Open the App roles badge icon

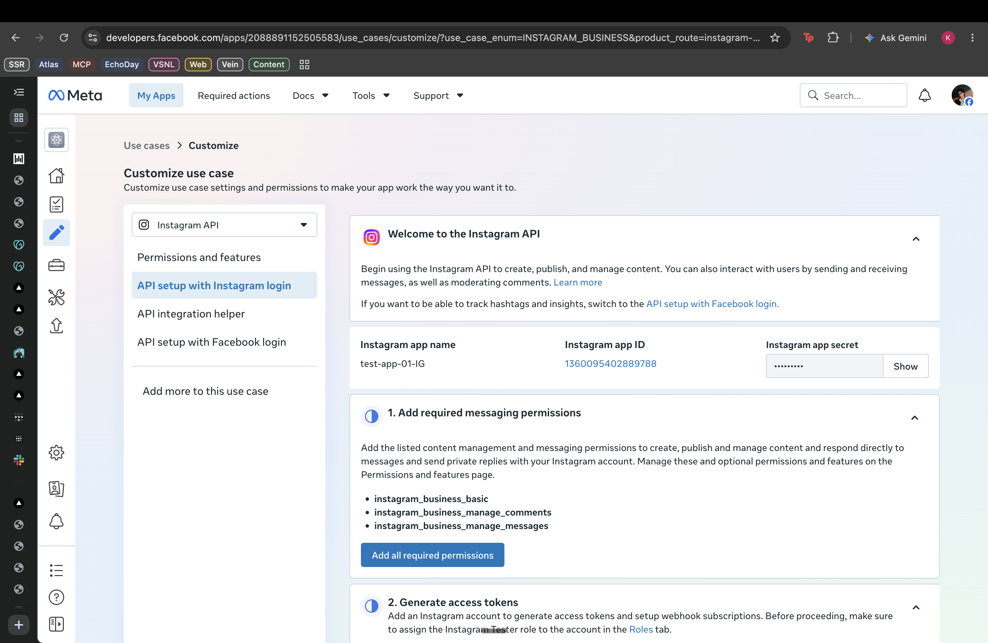click(56, 489)
